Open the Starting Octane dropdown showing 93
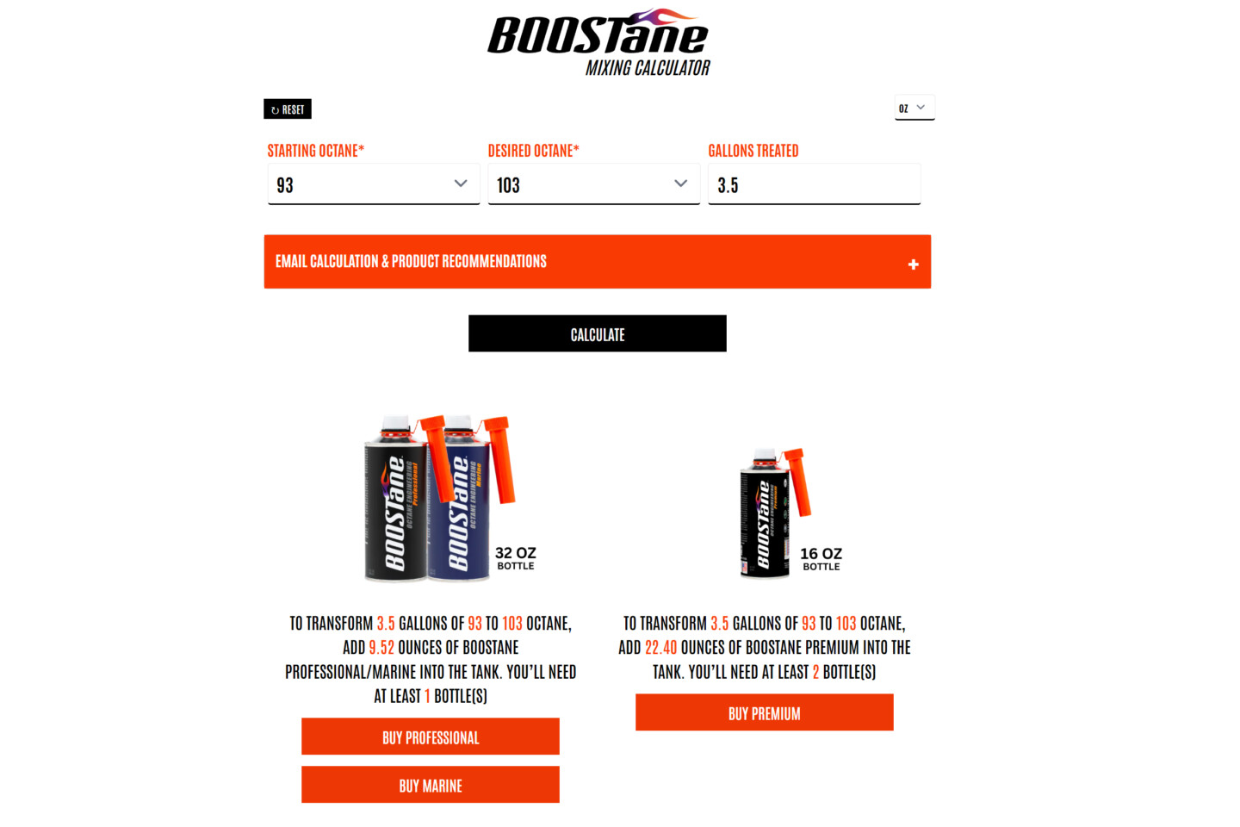The height and width of the screenshot is (827, 1240). [374, 184]
